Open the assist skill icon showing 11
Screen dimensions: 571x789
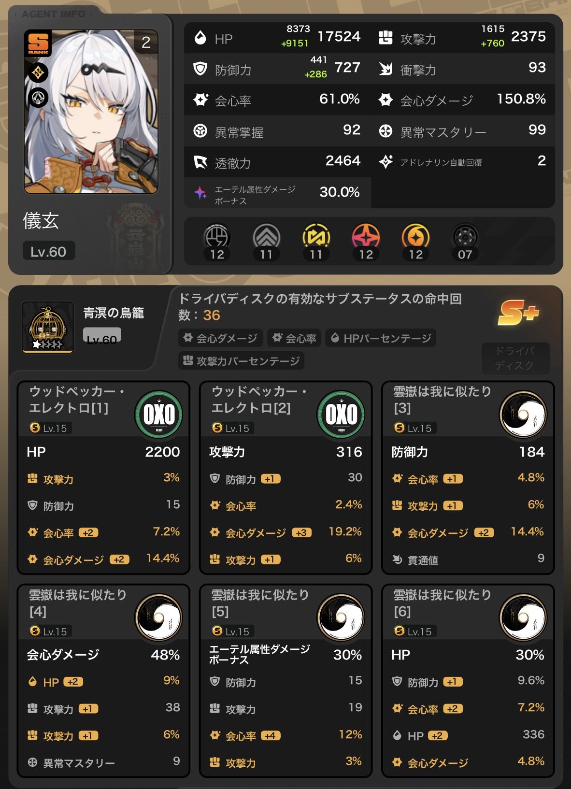316,238
